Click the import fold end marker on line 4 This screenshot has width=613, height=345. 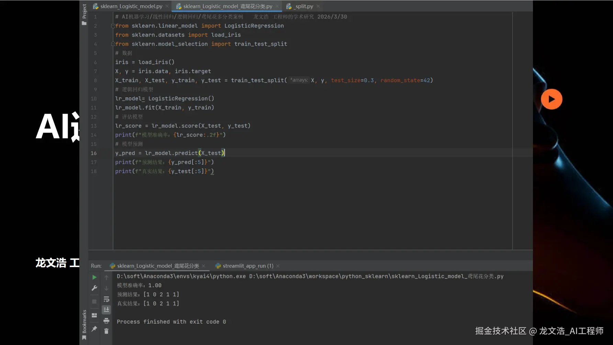(x=113, y=44)
